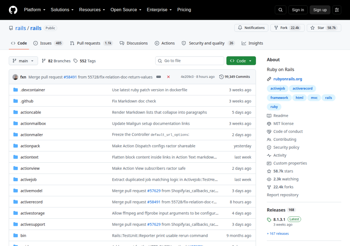This screenshot has width=350, height=246.
Task: Fork the repository with Fork button
Action: coord(287,28)
